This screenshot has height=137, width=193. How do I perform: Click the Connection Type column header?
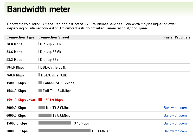click(20, 37)
